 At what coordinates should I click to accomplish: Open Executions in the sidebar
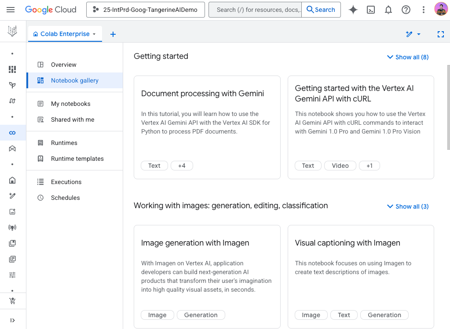[75, 182]
